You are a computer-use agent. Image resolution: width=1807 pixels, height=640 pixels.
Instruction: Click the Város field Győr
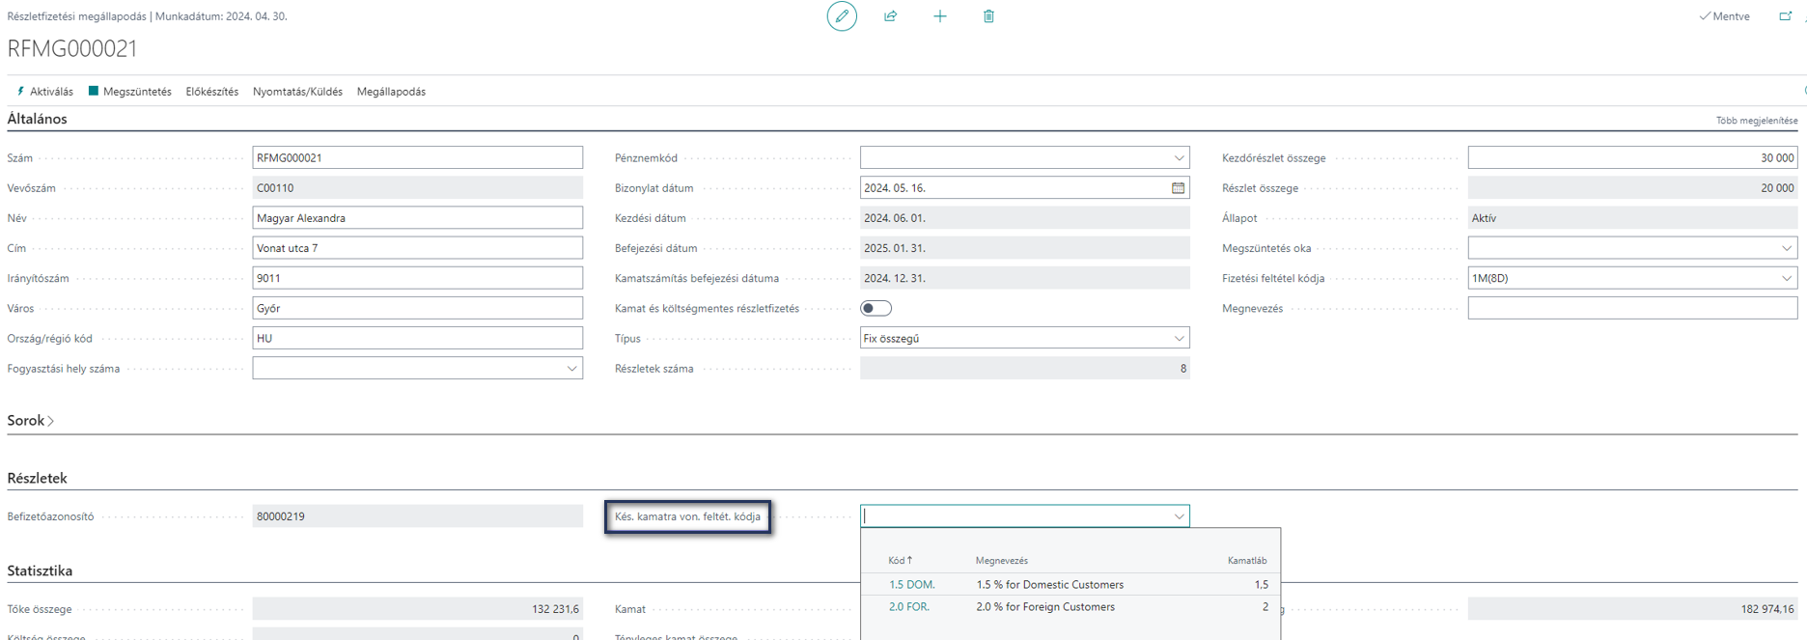pyautogui.click(x=417, y=309)
